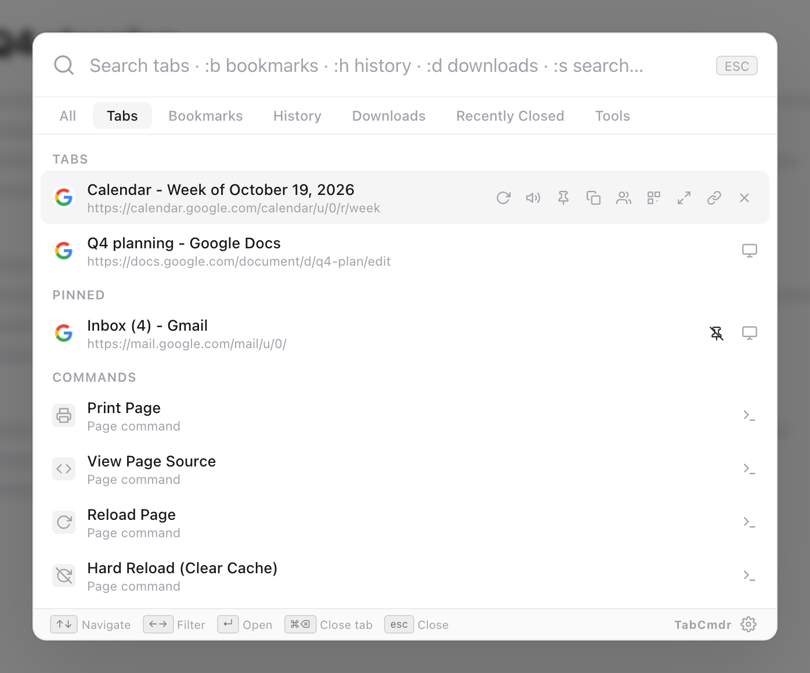Viewport: 810px width, 673px height.
Task: Unpin the Inbox Gmail tab
Action: 717,333
